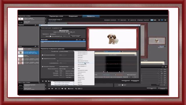The image size is (186, 105).
Task: Click the cream keyframe bar in the main window timeline
Action: click(x=152, y=62)
